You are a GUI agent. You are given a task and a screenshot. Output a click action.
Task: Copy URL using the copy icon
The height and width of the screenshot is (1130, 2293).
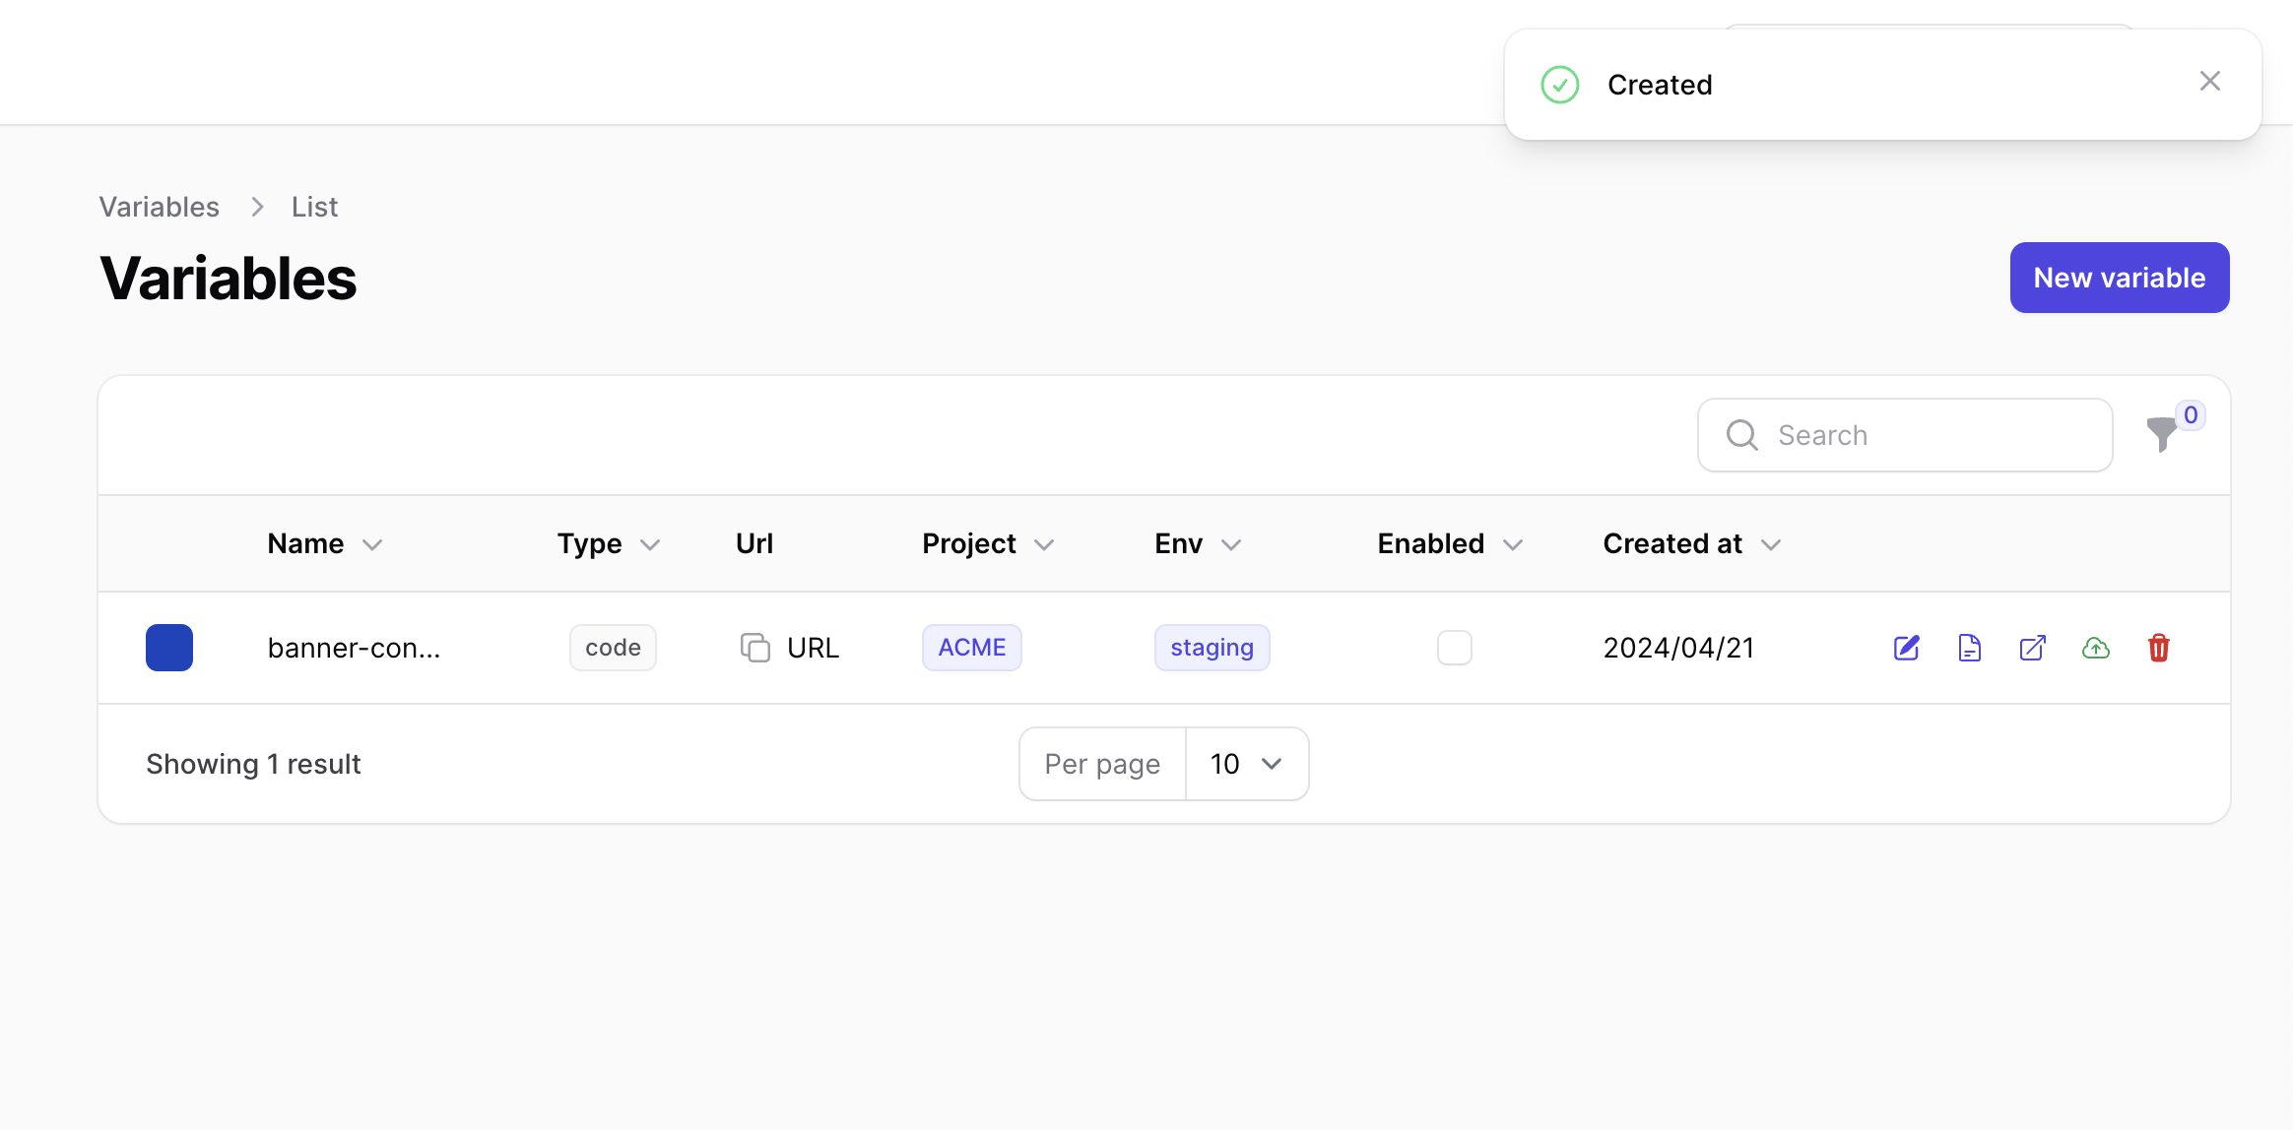(x=754, y=648)
